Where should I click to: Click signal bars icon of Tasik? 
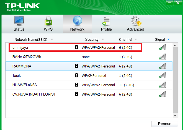tap(163, 75)
